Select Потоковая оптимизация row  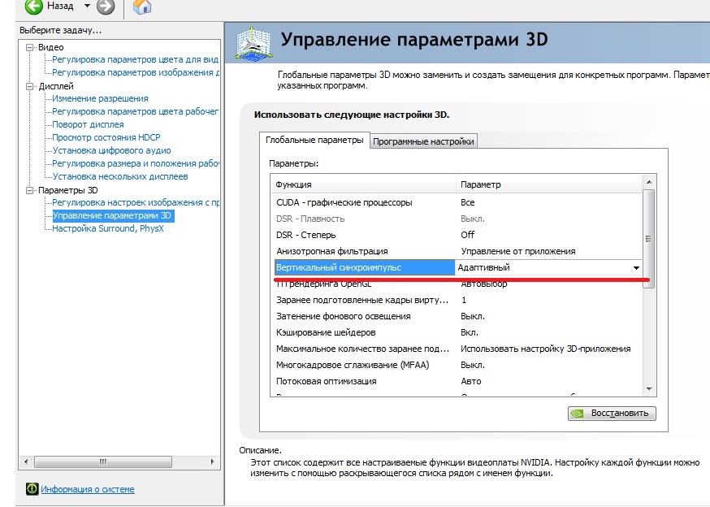click(458, 382)
